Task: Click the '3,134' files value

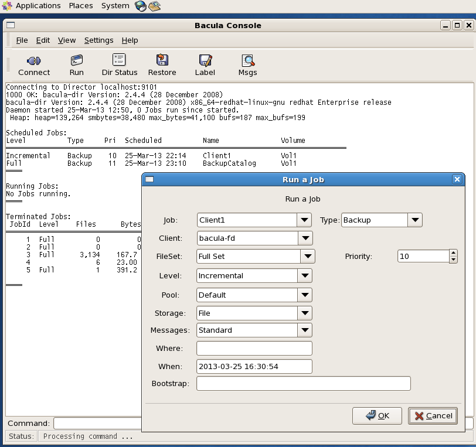Action: point(90,255)
